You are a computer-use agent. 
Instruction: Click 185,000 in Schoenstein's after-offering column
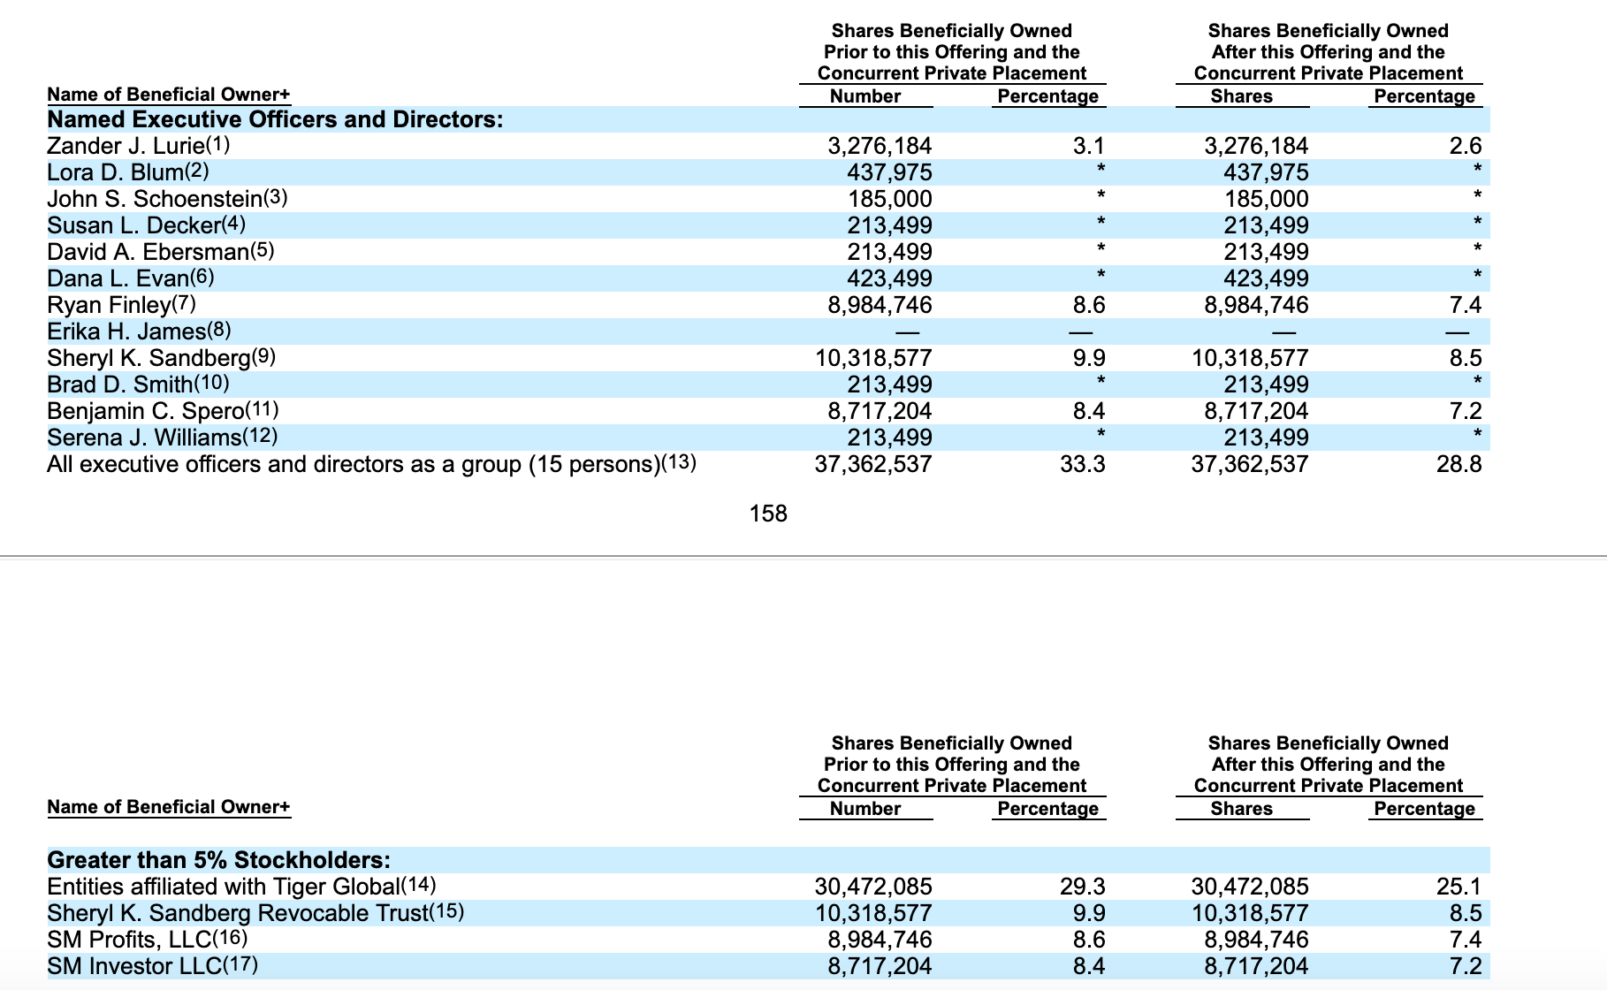coord(1267,198)
